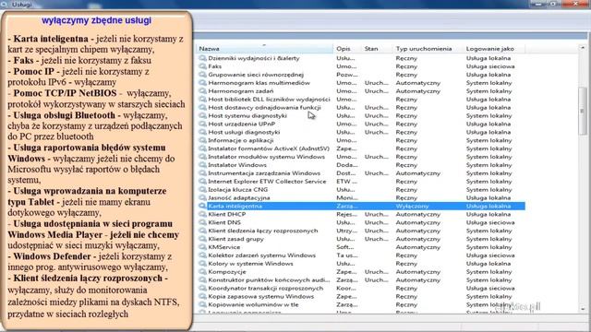
Task: Click gear icon beside Kolektor zdarzeń systemu Windows
Action: click(202, 255)
